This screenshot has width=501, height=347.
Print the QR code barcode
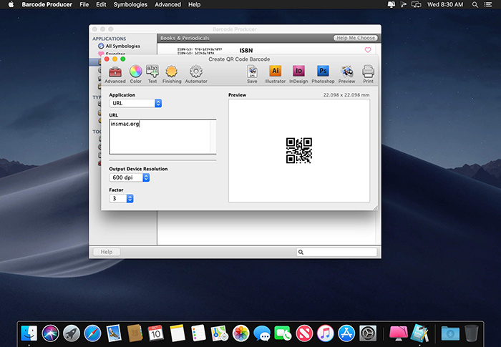(x=368, y=74)
